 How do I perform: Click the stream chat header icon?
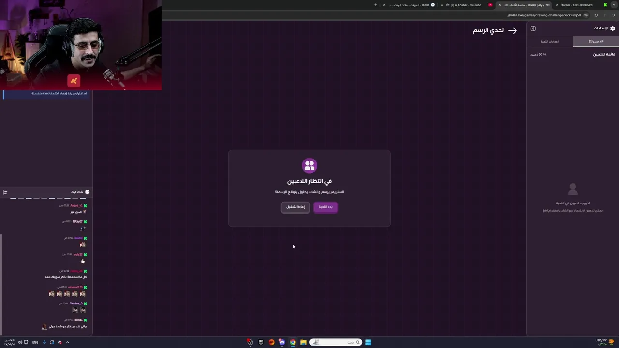coord(87,192)
